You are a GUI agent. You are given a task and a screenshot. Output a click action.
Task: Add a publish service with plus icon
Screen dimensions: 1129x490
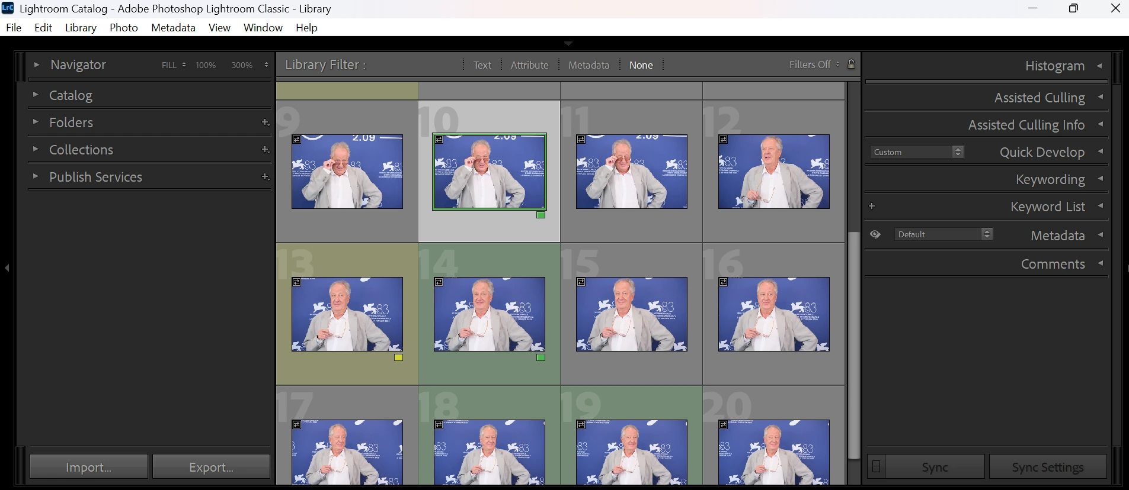[x=266, y=177]
